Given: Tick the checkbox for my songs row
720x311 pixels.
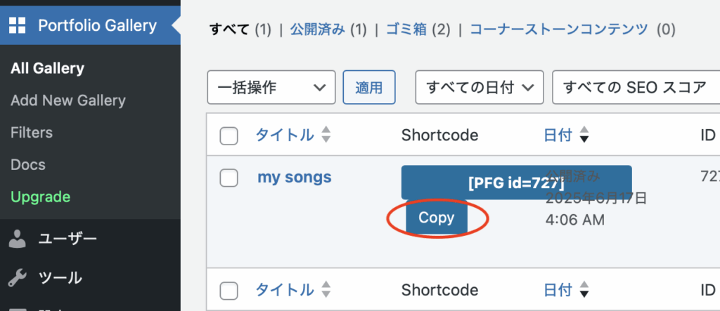Looking at the screenshot, I should click(229, 178).
